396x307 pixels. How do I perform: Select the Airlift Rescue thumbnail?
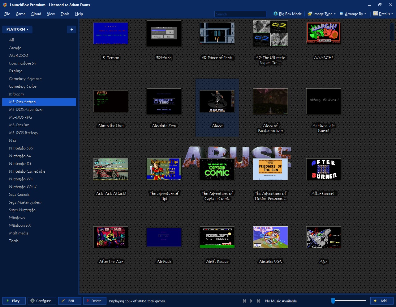tap(217, 237)
